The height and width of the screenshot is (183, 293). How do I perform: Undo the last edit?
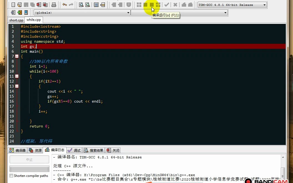[x=64, y=5]
